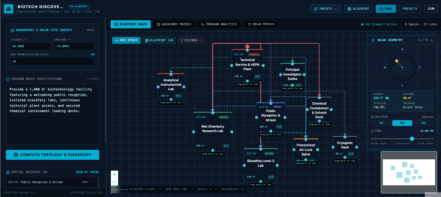Click the info icon beside Program Brief Specifications
Screen dimensions: 441x197
[8, 79]
